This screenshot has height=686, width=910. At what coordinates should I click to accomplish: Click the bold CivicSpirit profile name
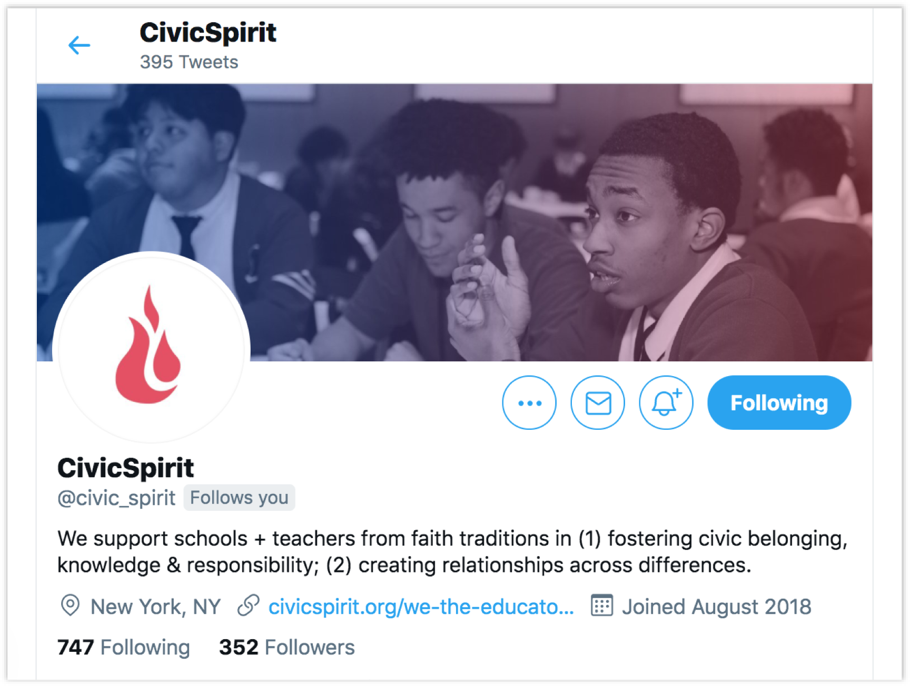point(126,468)
